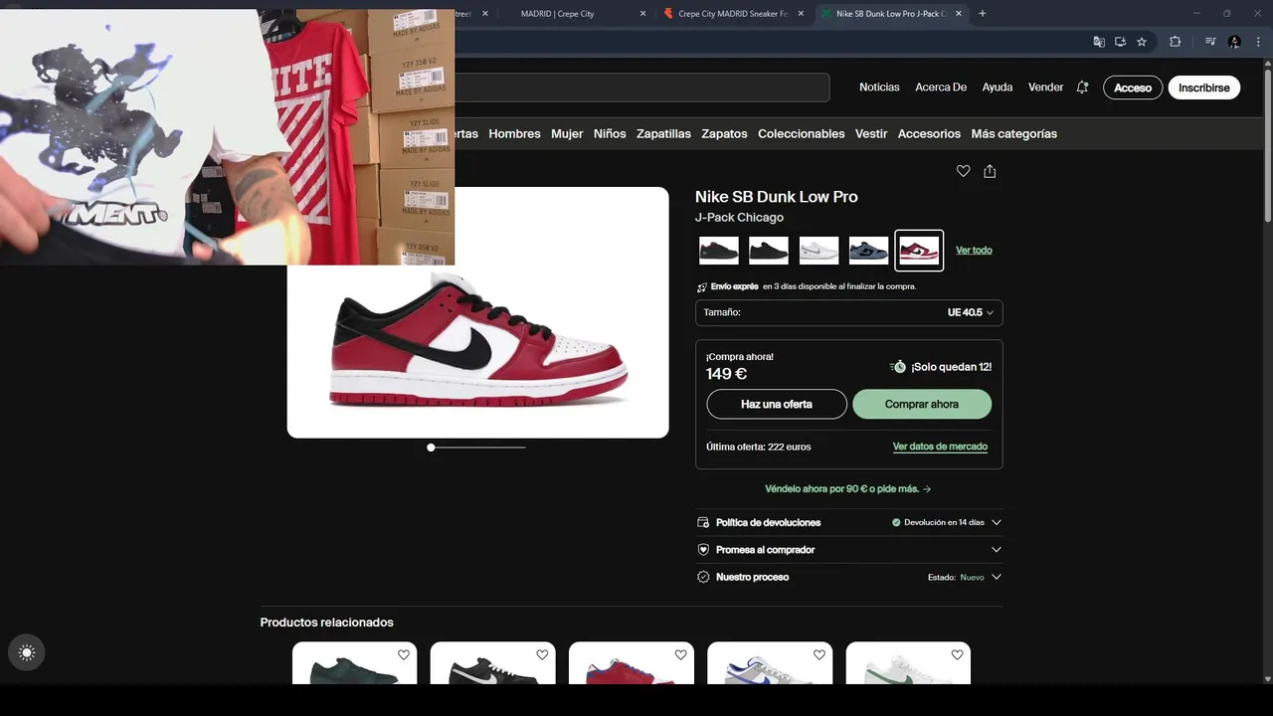Favorite the first related product with heart

pyautogui.click(x=404, y=654)
